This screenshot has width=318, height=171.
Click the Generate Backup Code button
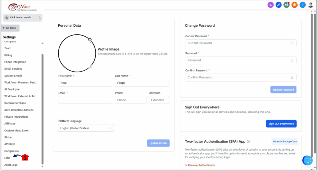pyautogui.click(x=284, y=142)
